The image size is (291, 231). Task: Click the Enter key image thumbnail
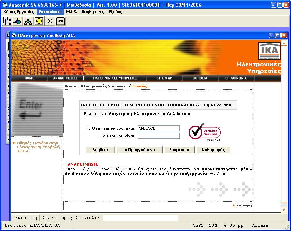point(37,110)
